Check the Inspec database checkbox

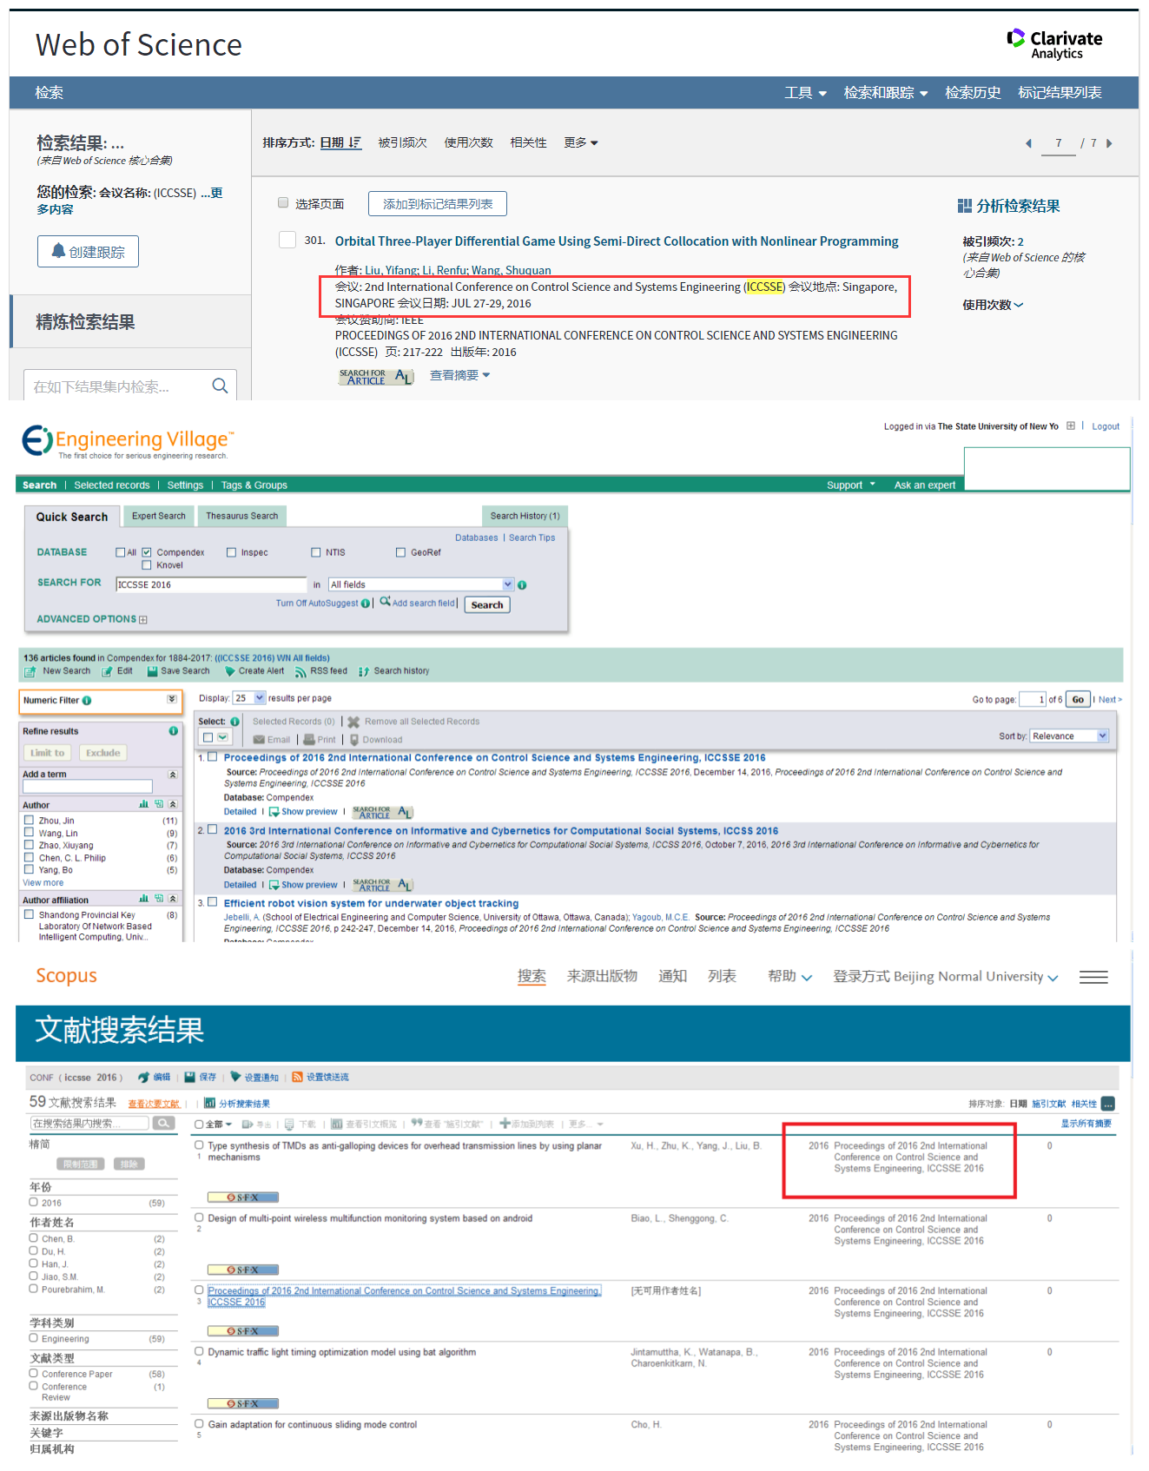click(x=231, y=552)
